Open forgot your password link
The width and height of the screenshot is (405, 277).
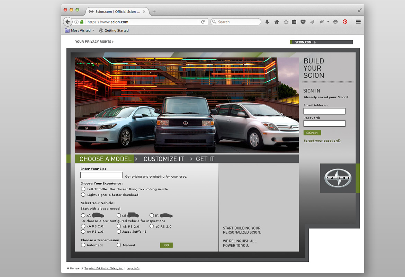(322, 141)
